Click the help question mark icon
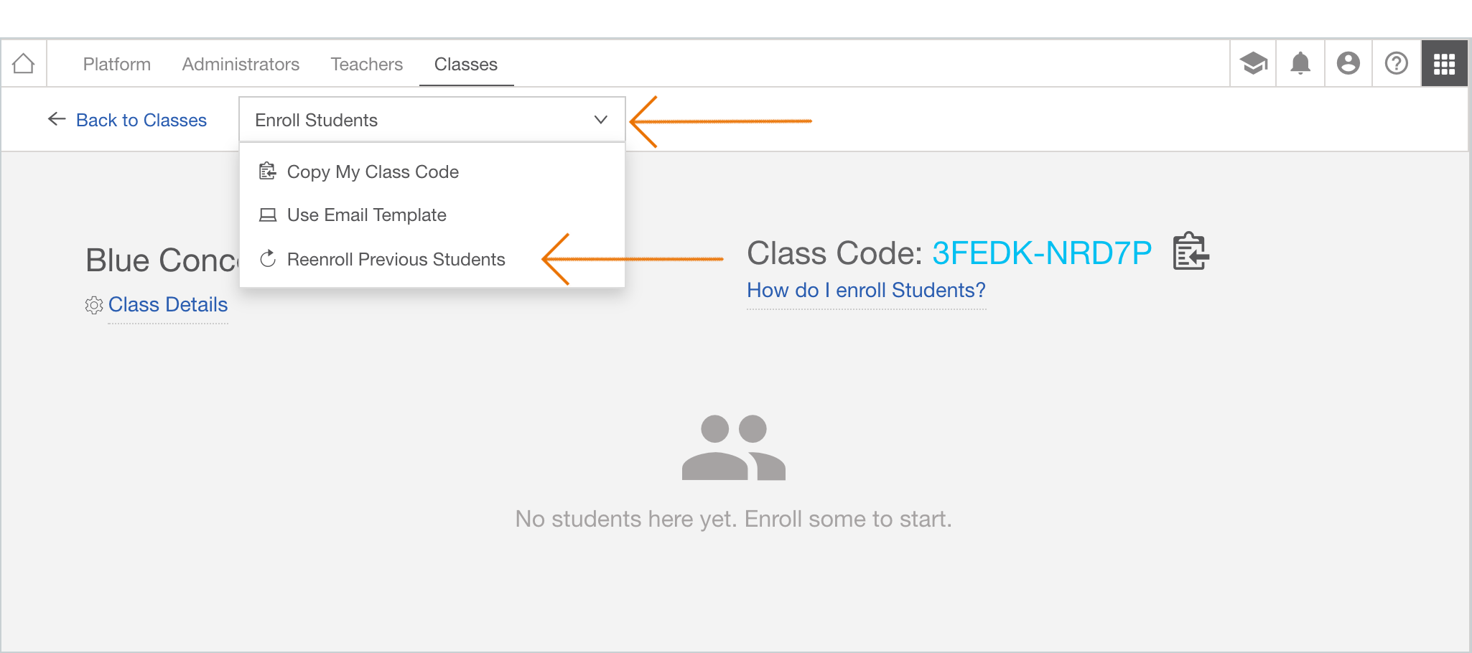This screenshot has height=653, width=1472. click(x=1397, y=64)
